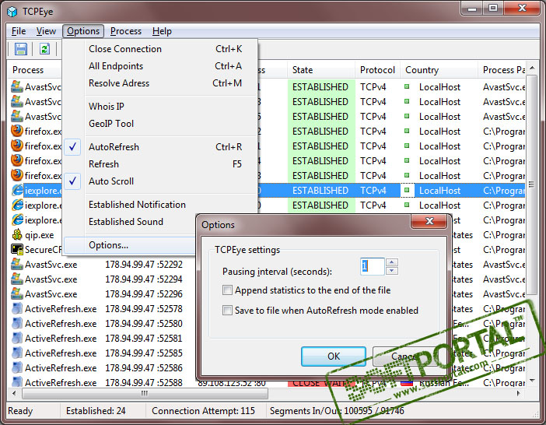
Task: Click the Options... menu entry
Action: coord(130,245)
